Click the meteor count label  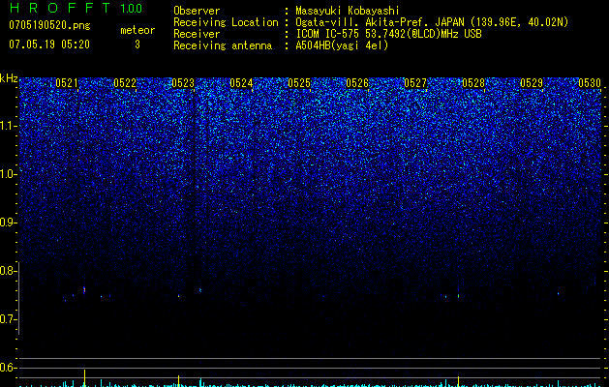pyautogui.click(x=137, y=30)
